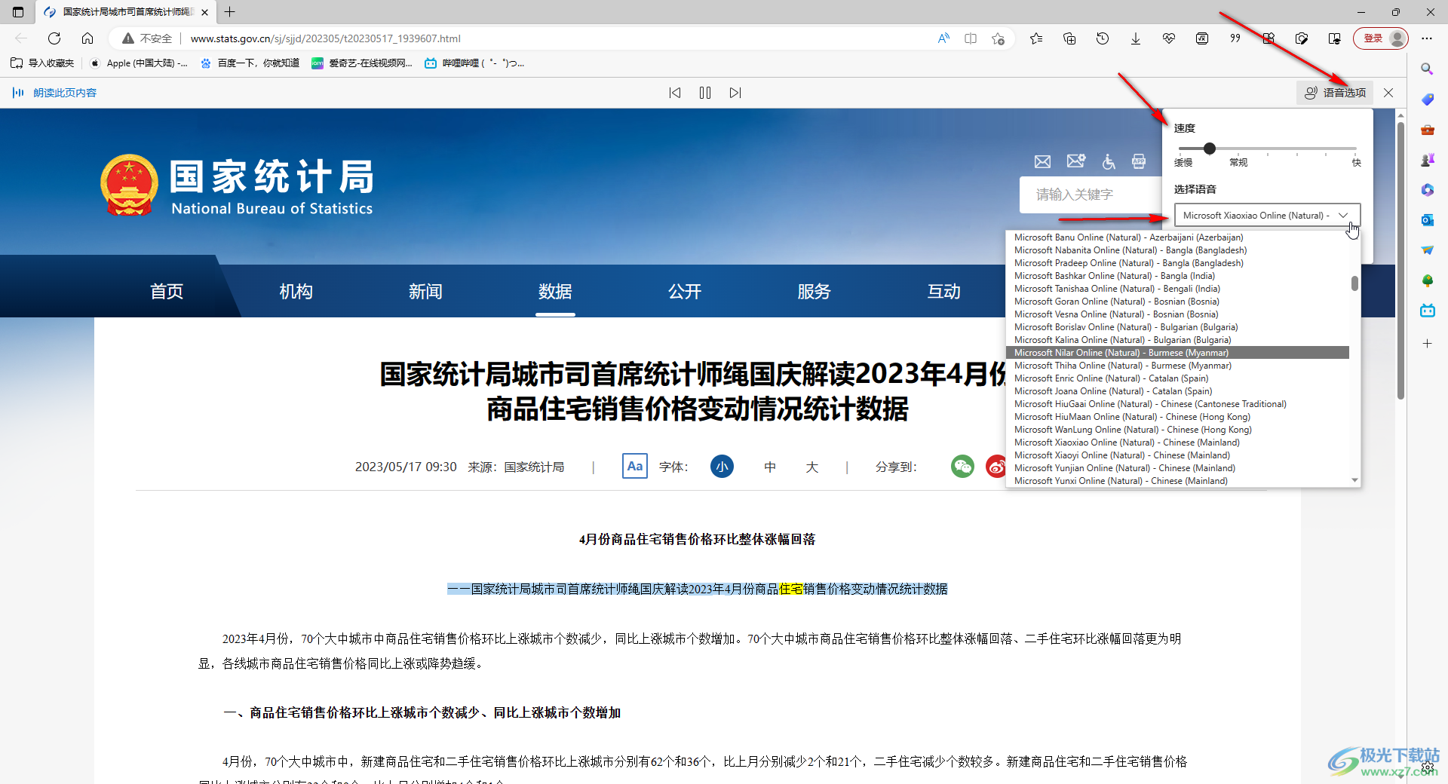1448x784 pixels.
Task: Open a new browser tab
Action: point(230,12)
